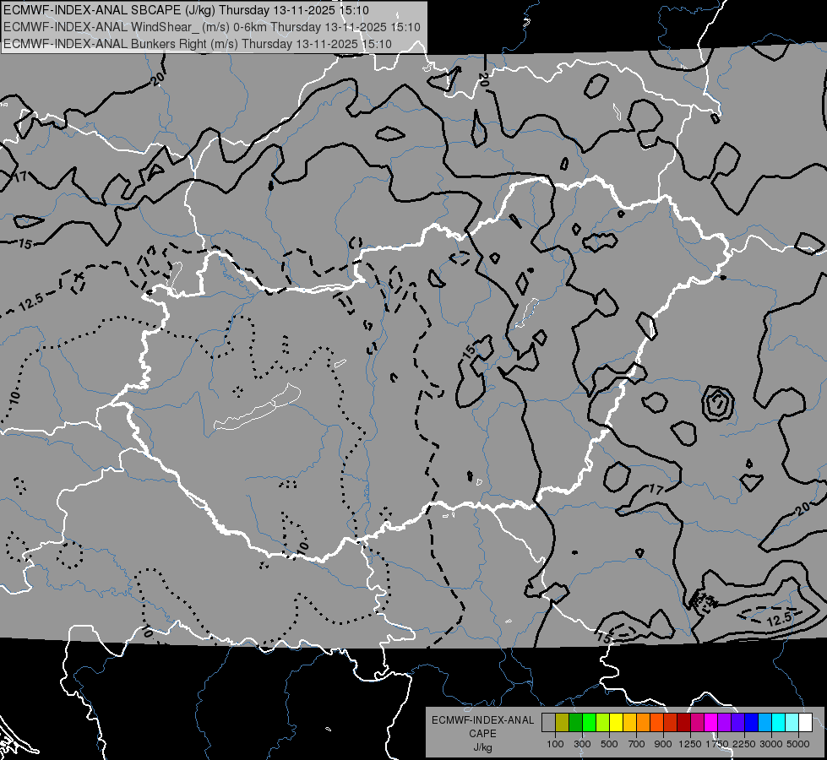Select the pure blue legend swatch

click(x=752, y=722)
